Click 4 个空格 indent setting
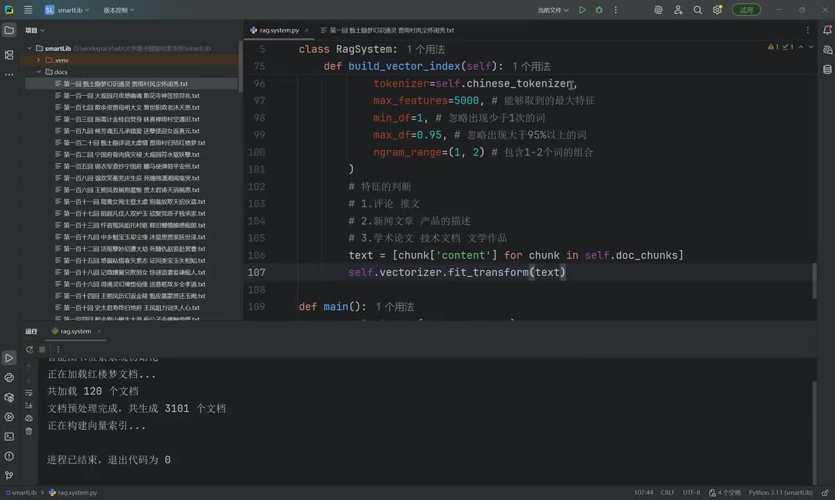Image resolution: width=835 pixels, height=500 pixels. (725, 492)
